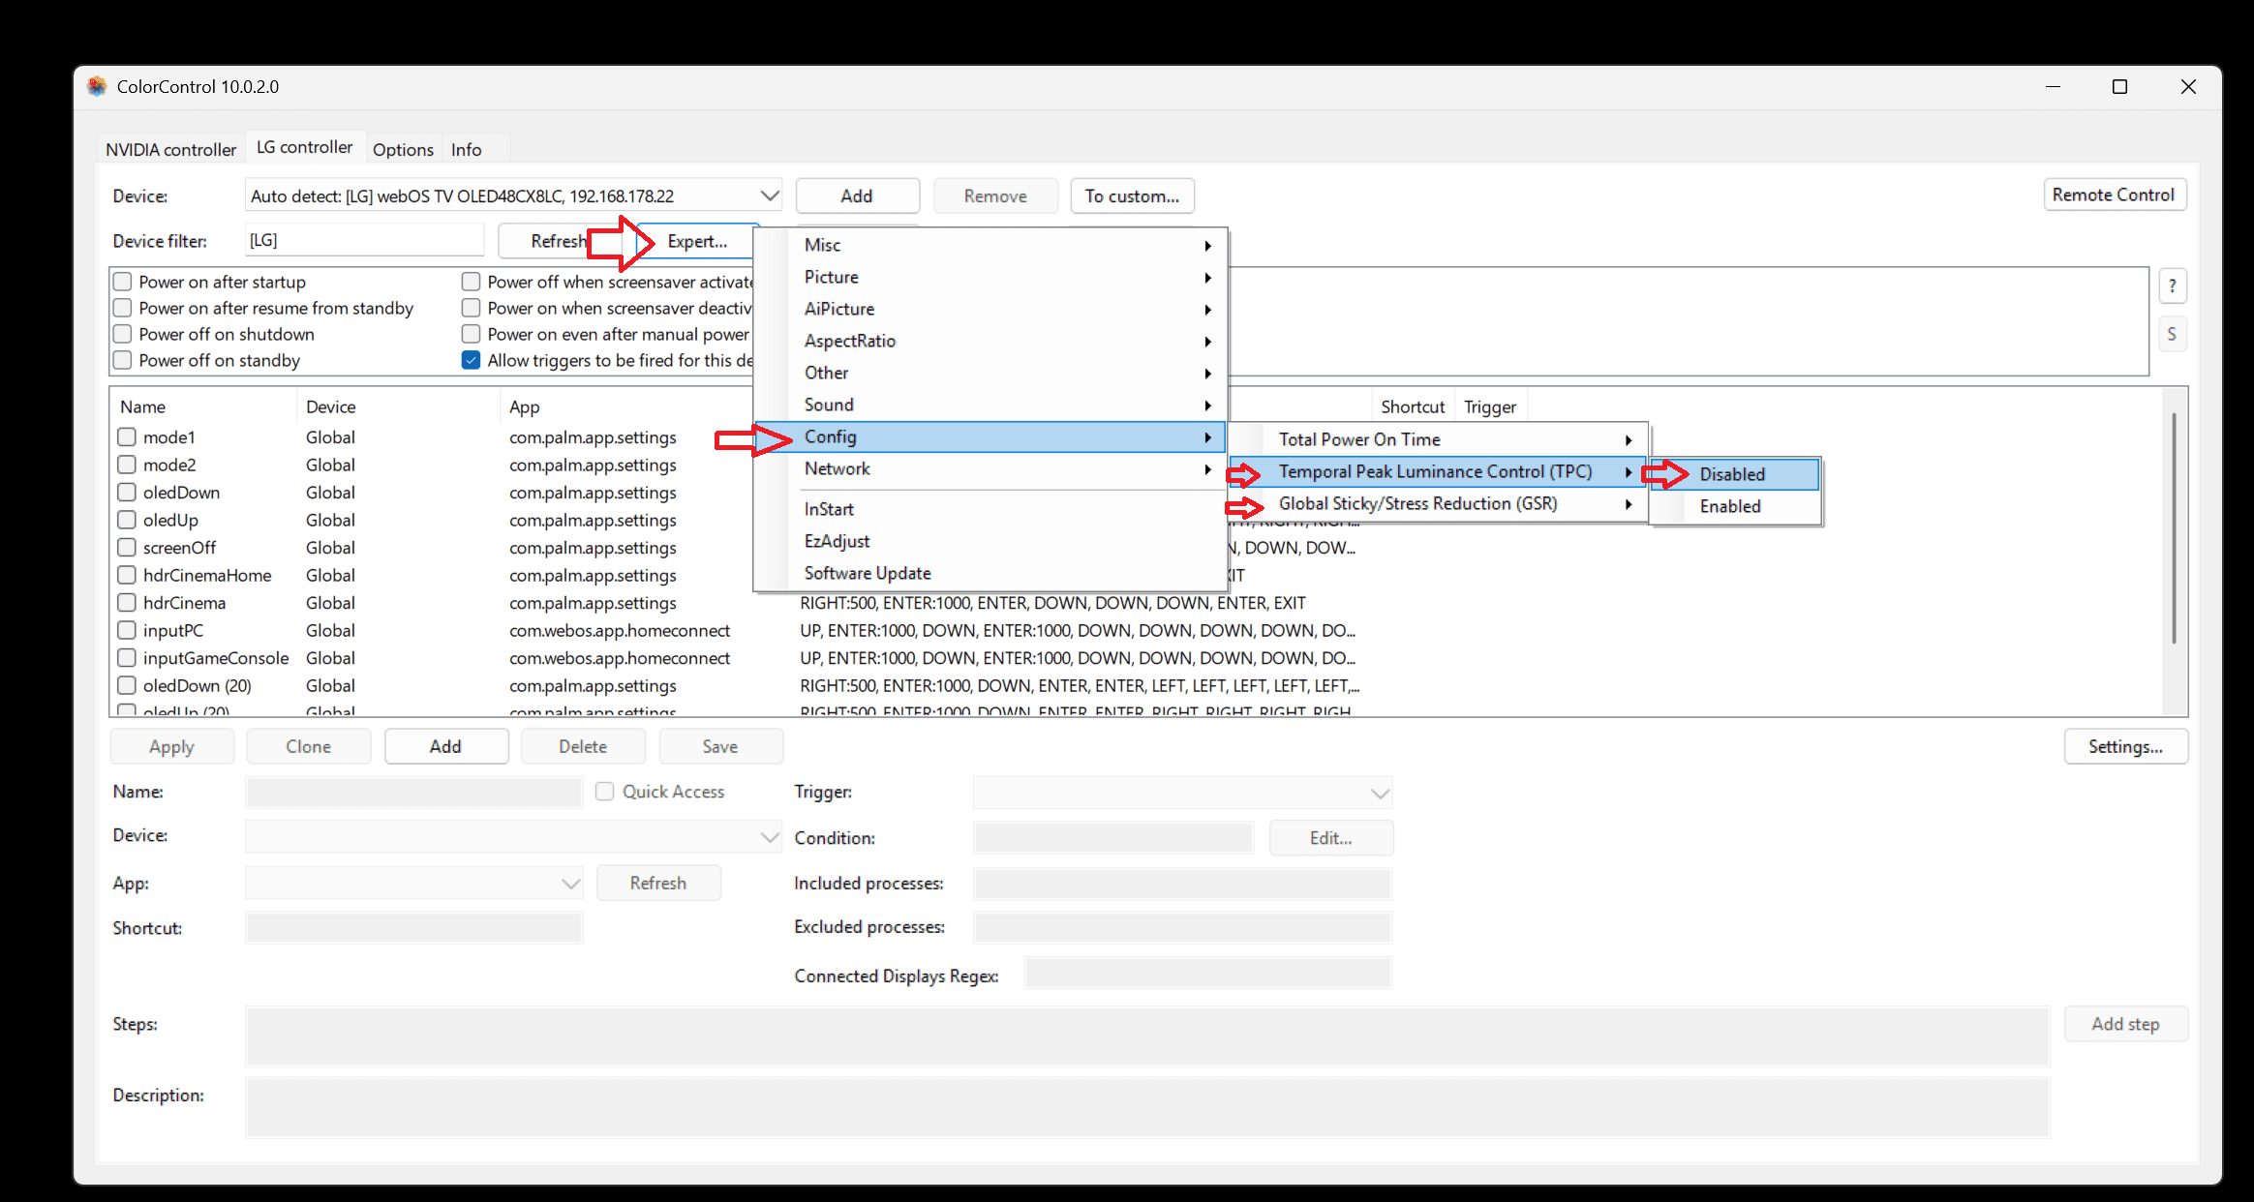Image resolution: width=2254 pixels, height=1202 pixels.
Task: Expand the Network submenu
Action: pos(990,468)
